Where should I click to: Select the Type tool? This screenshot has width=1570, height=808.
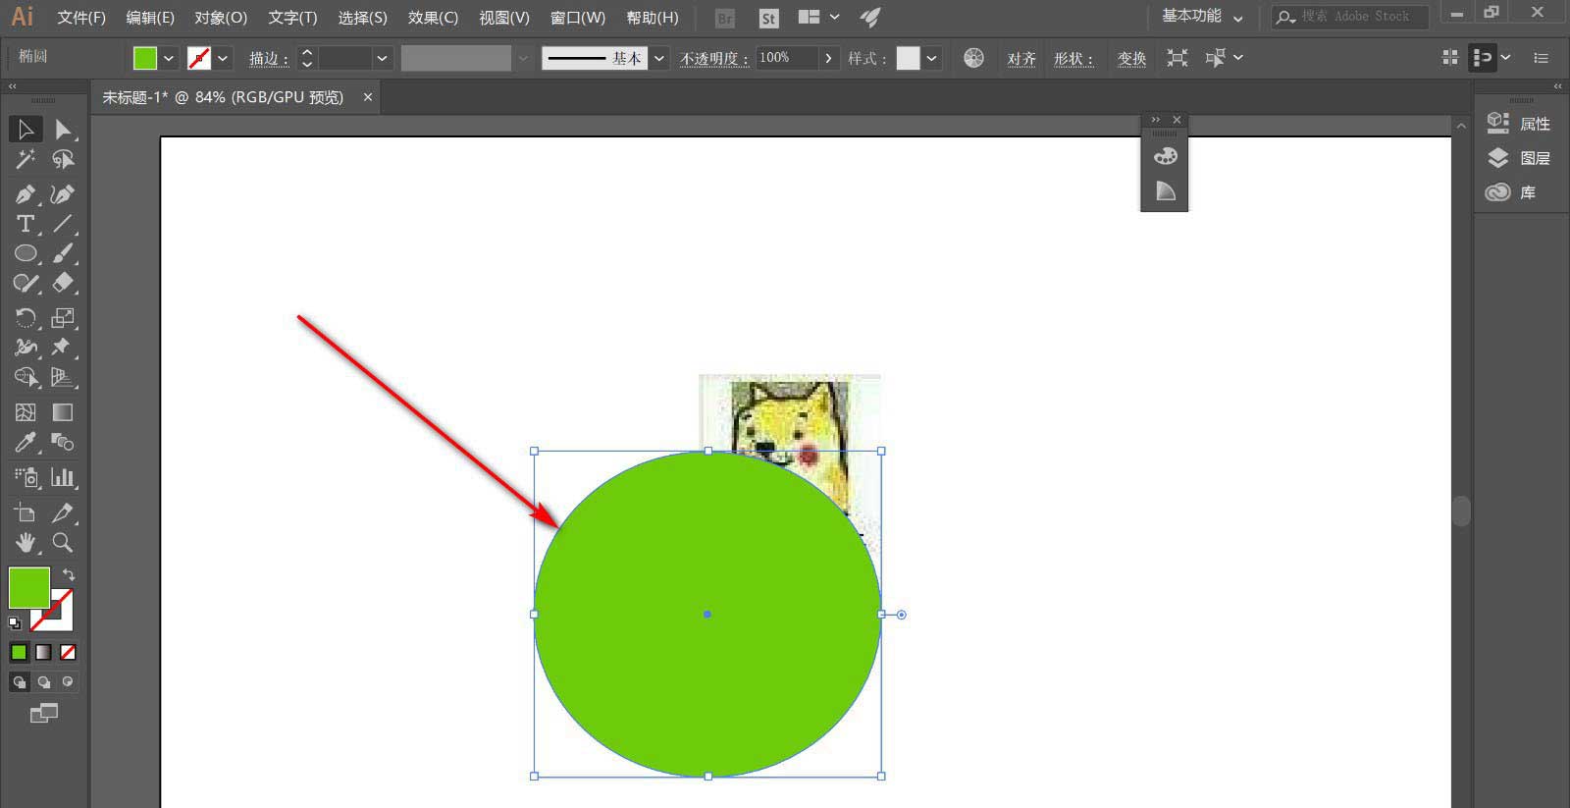click(26, 224)
